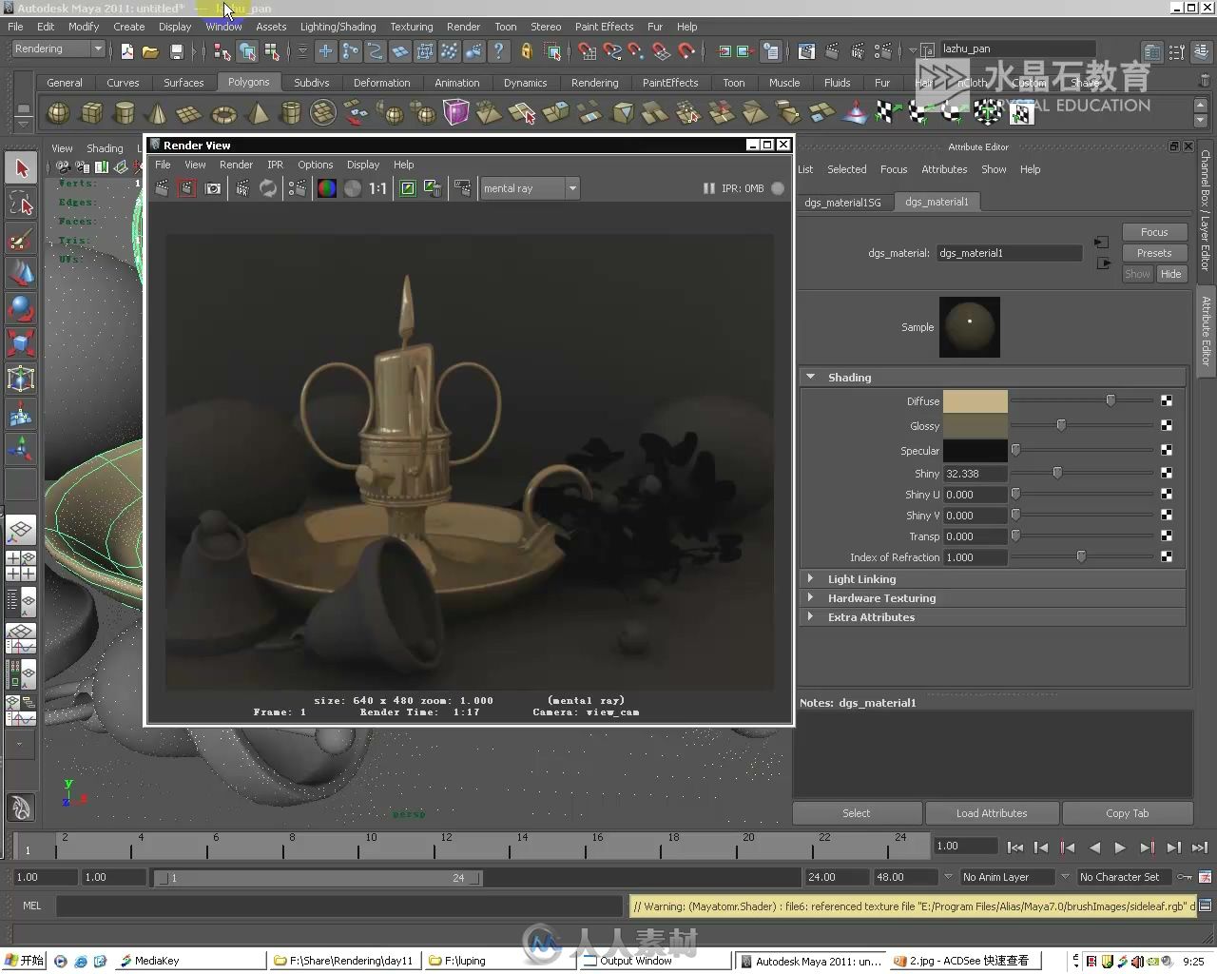Image resolution: width=1217 pixels, height=974 pixels.
Task: Click the Copy Tab button
Action: coord(1128,813)
